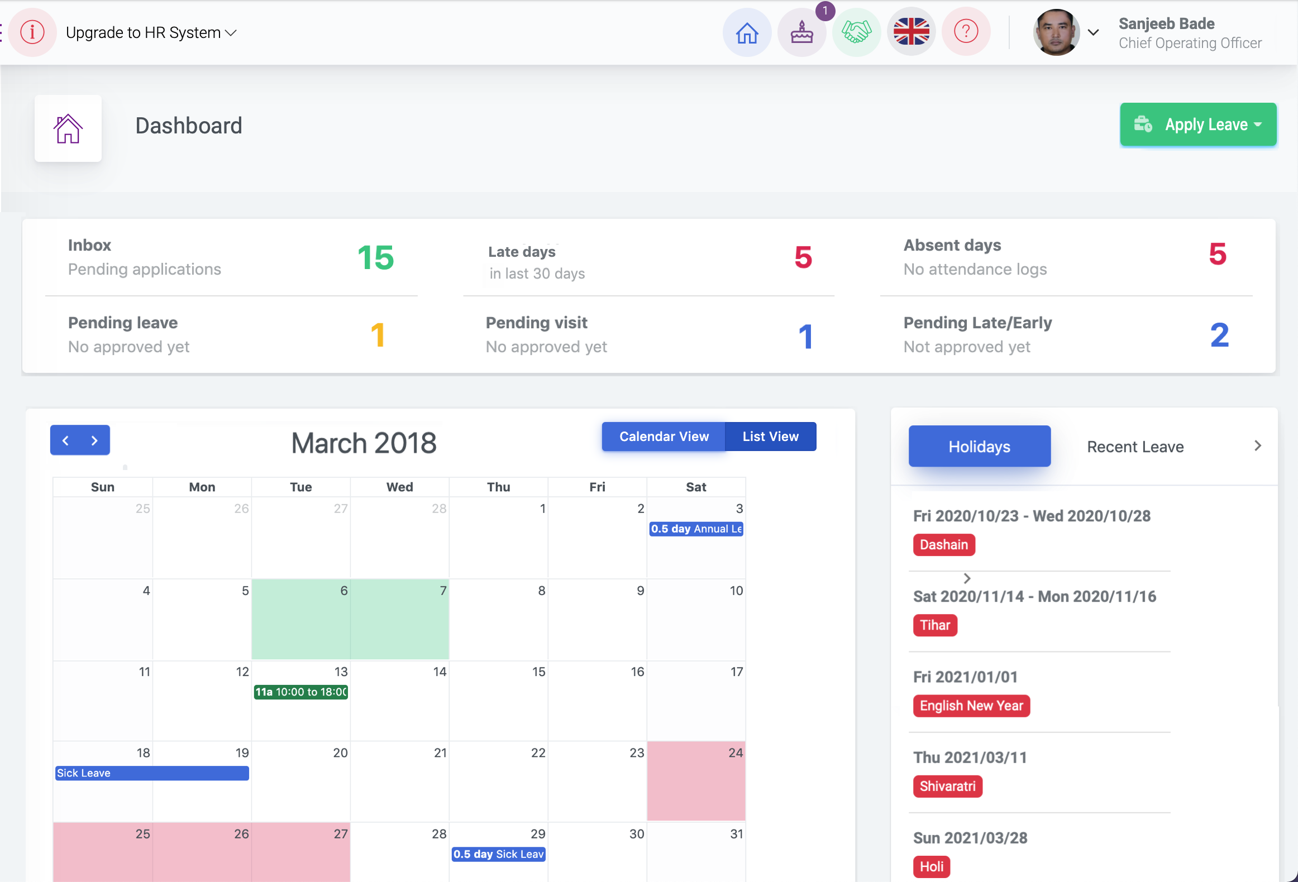Expand the Dashain holiday details arrow

click(x=968, y=578)
